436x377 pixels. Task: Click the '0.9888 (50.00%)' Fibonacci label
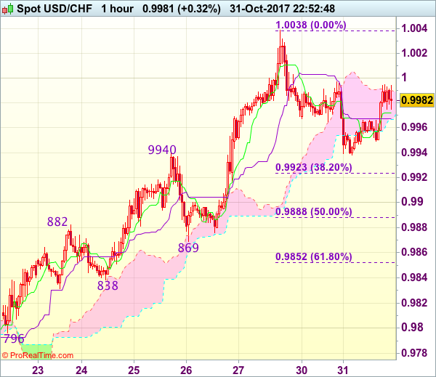click(314, 211)
